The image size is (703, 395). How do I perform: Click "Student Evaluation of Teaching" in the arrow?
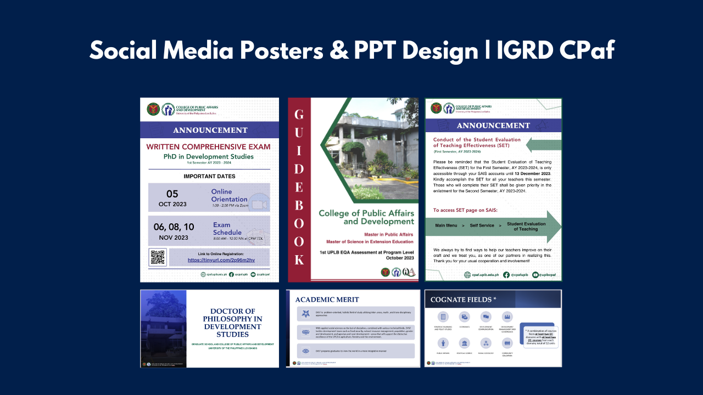click(x=526, y=226)
